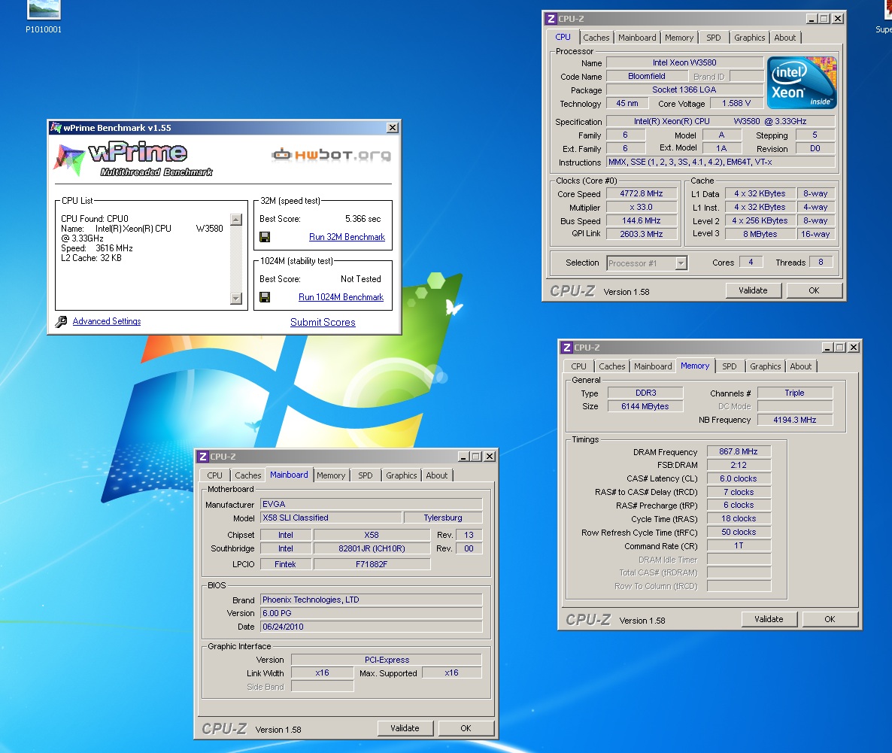
Task: Click the Submit Scores link
Action: point(323,322)
